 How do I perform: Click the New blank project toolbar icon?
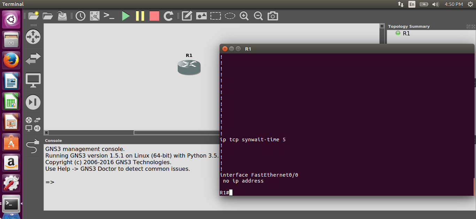click(33, 16)
